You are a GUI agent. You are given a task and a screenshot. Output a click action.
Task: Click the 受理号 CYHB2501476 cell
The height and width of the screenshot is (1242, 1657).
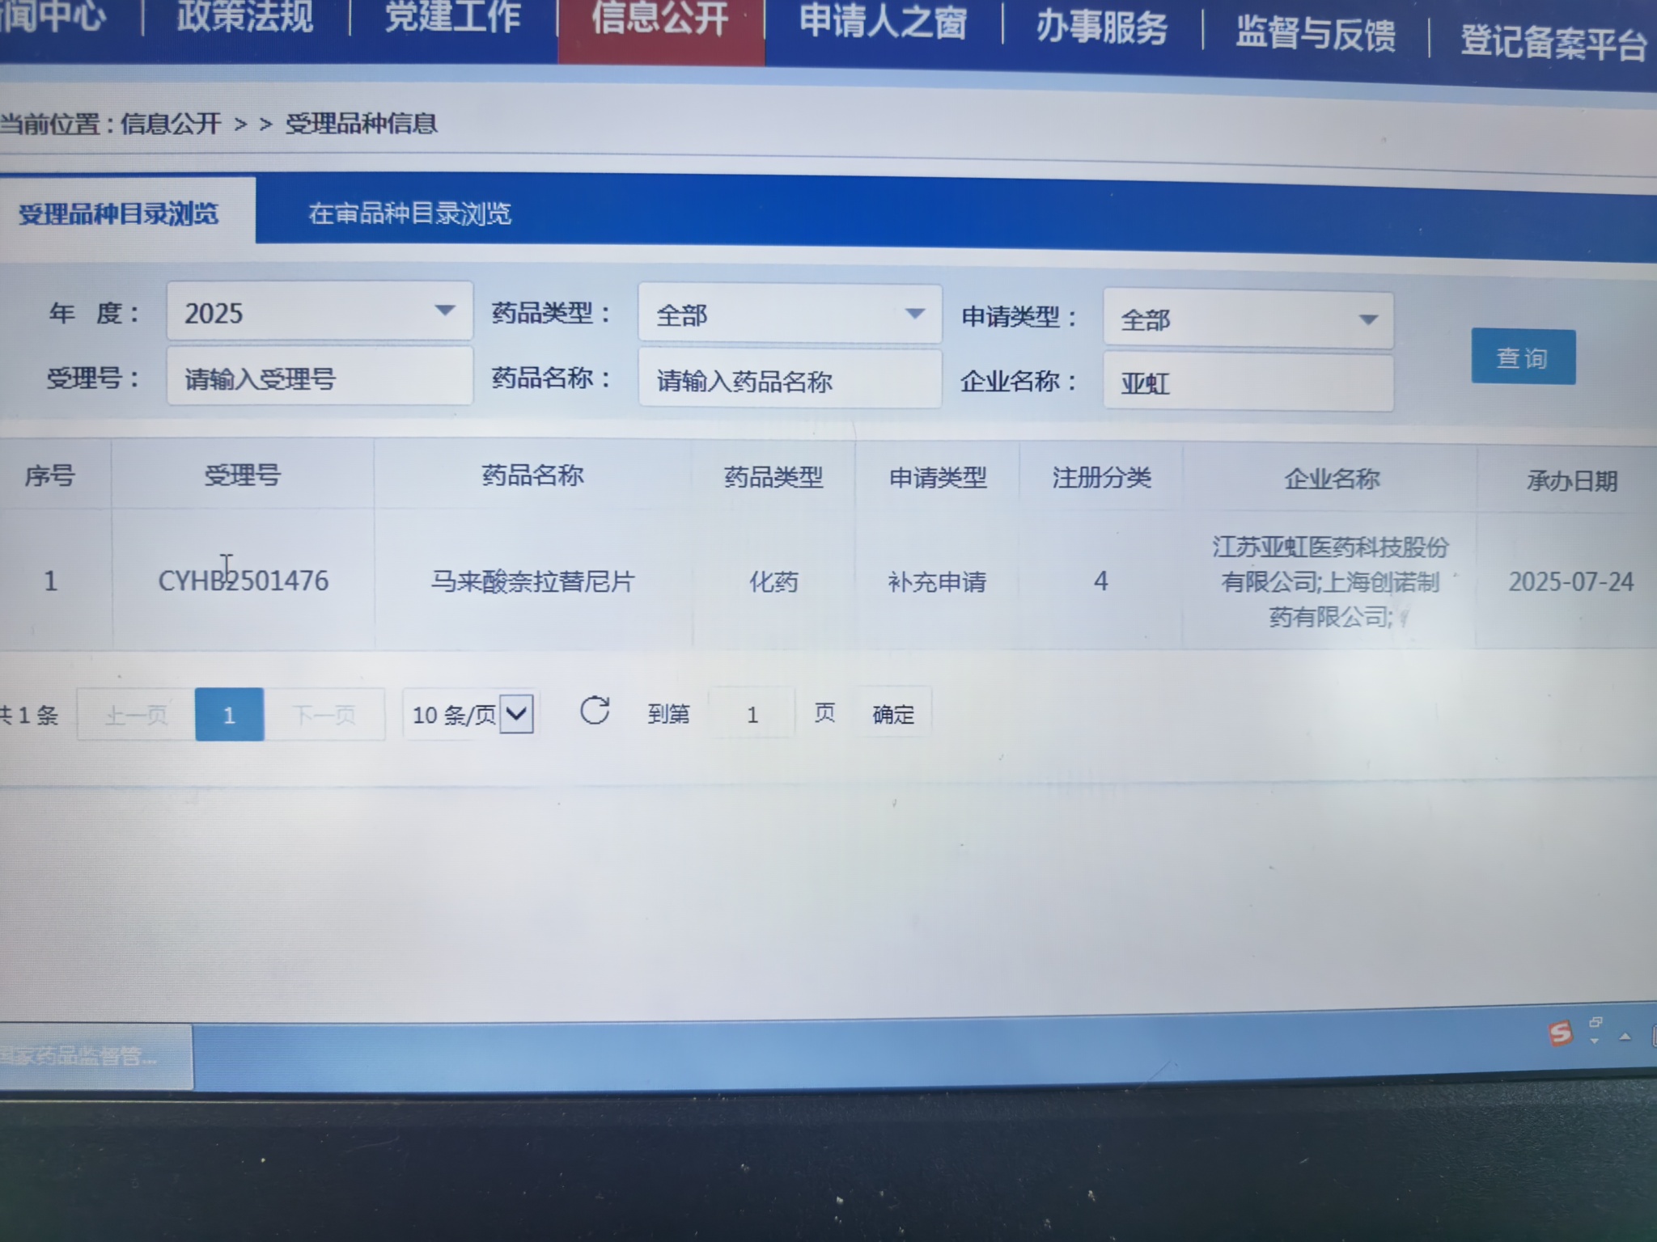pyautogui.click(x=243, y=581)
